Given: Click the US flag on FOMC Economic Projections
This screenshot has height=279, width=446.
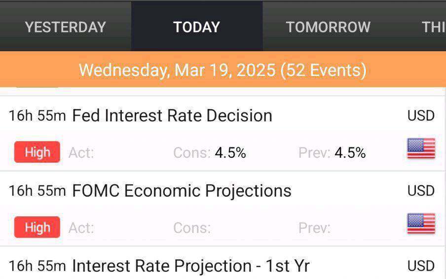Looking at the screenshot, I should tap(421, 224).
